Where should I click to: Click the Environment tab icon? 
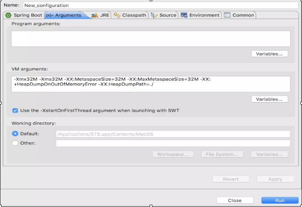(184, 15)
